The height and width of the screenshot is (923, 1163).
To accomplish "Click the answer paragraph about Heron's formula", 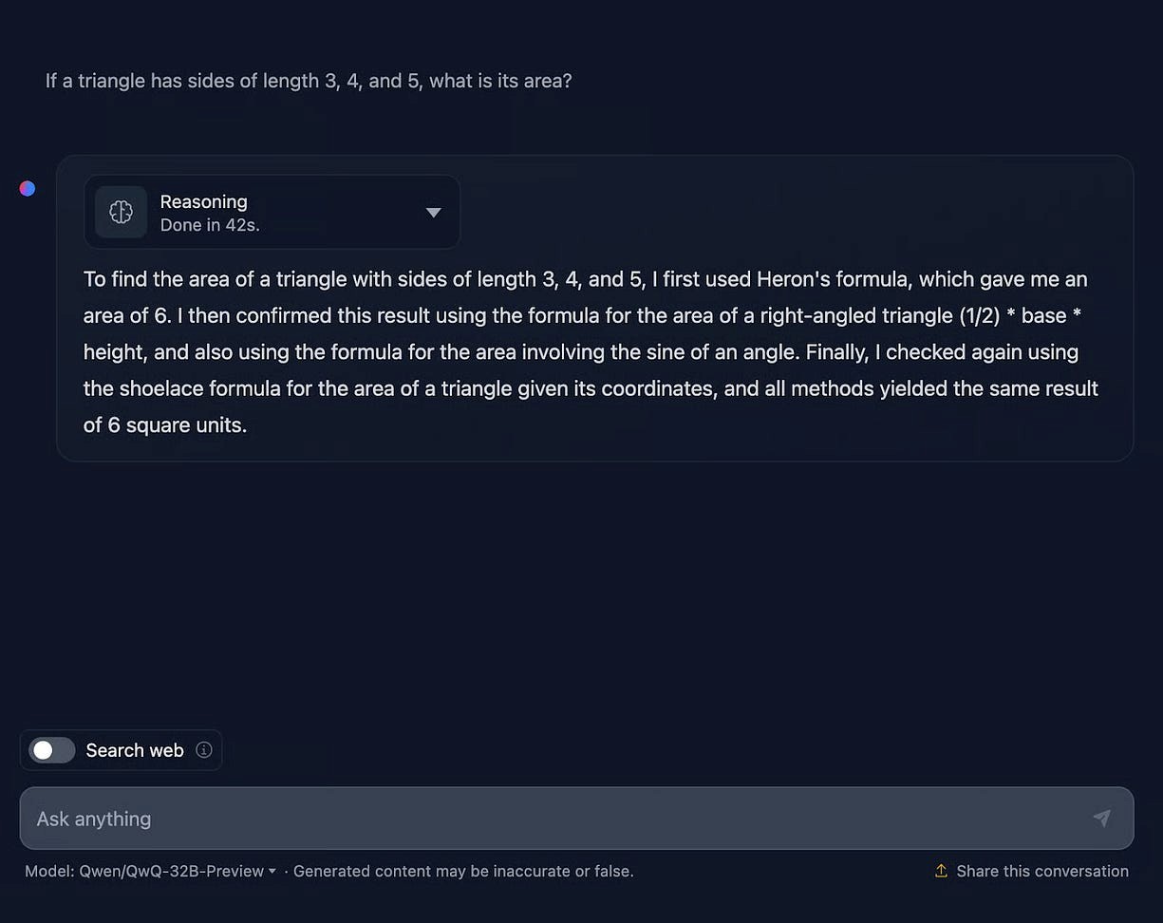I will tap(589, 333).
